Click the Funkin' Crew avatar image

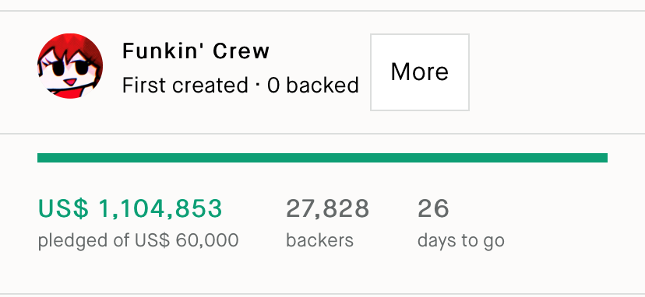coord(70,66)
